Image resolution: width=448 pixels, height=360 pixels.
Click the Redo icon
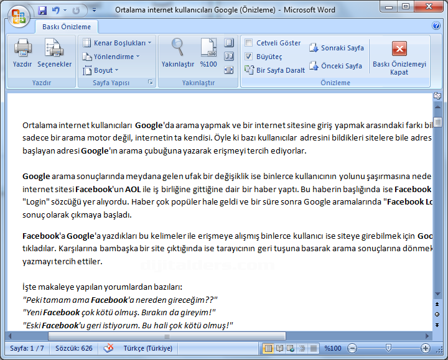click(76, 11)
